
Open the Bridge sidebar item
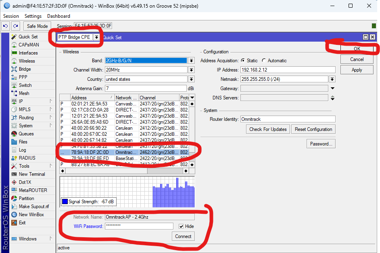coord(25,69)
